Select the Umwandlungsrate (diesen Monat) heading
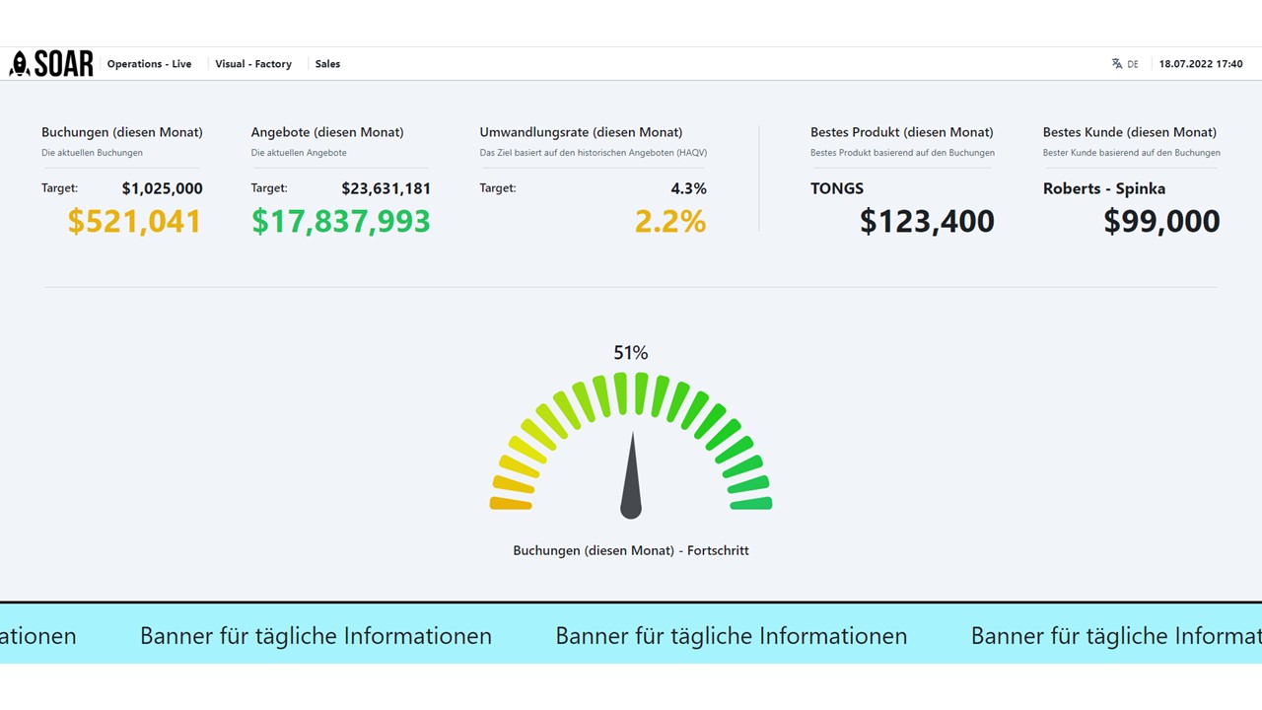Screen dimensions: 1262x710 [581, 132]
